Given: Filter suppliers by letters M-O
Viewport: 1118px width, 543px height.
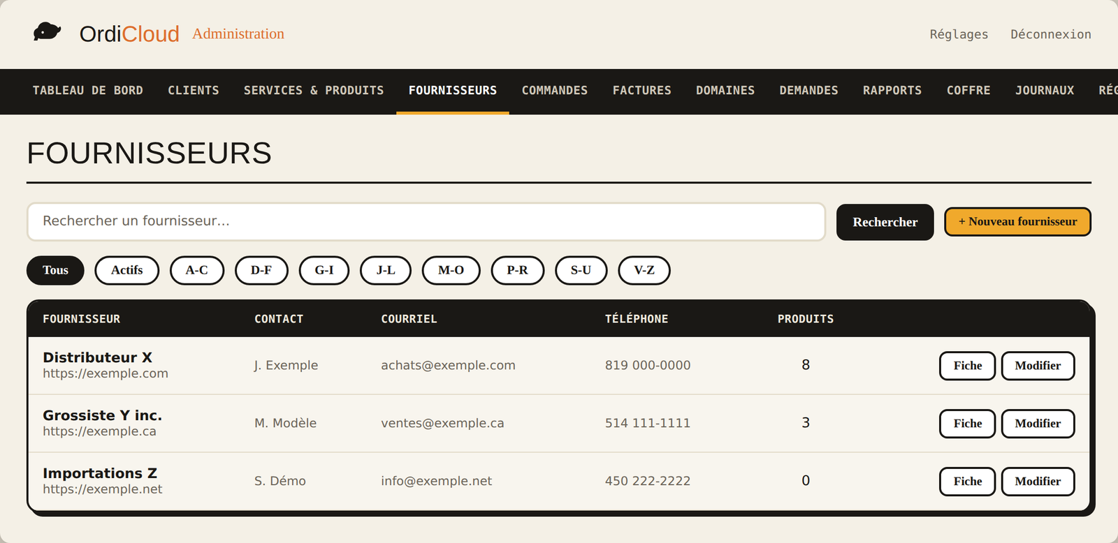Looking at the screenshot, I should 451,270.
